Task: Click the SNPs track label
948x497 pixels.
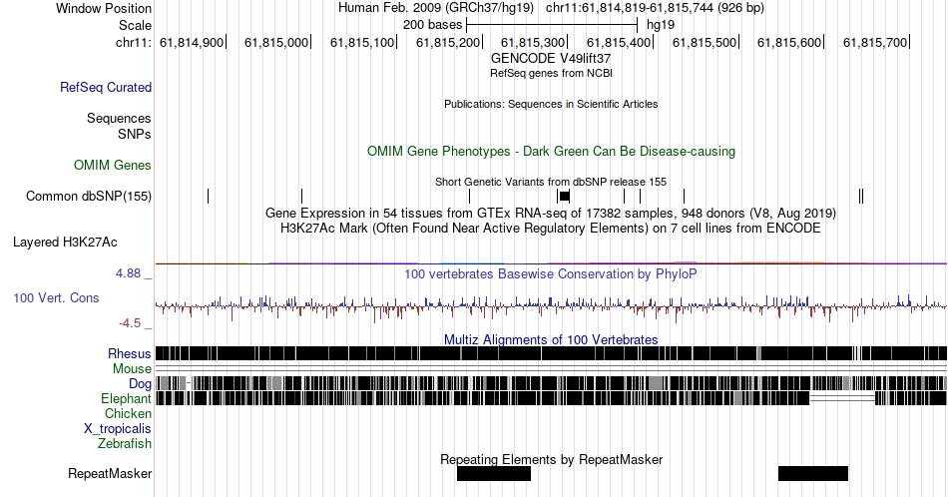Action: click(135, 134)
